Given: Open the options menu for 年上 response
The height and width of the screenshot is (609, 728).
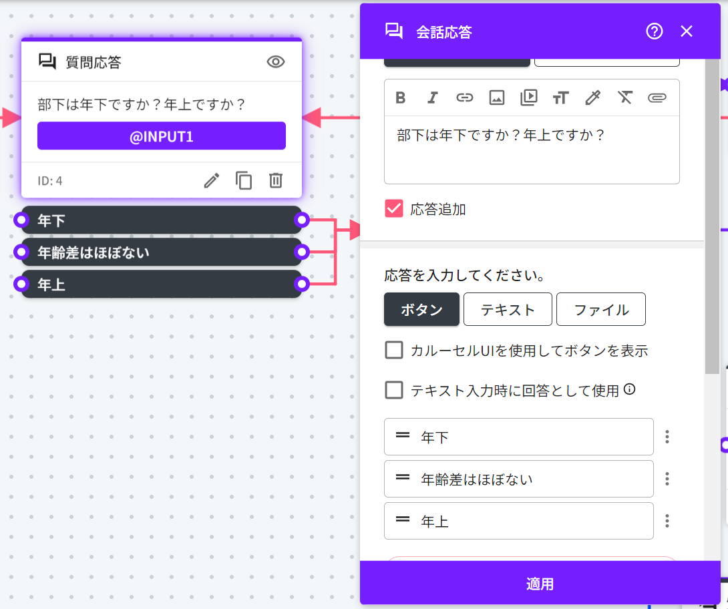Looking at the screenshot, I should [667, 521].
